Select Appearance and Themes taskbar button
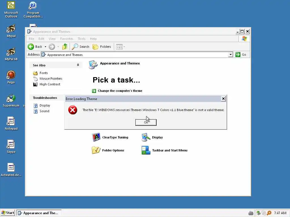This screenshot has height=217, width=290. [x=39, y=213]
